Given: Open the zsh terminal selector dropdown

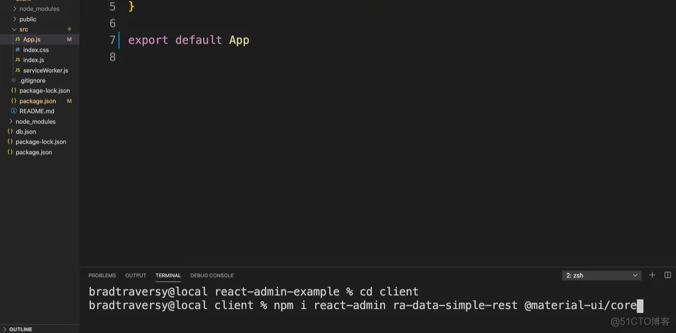Looking at the screenshot, I should [x=601, y=275].
